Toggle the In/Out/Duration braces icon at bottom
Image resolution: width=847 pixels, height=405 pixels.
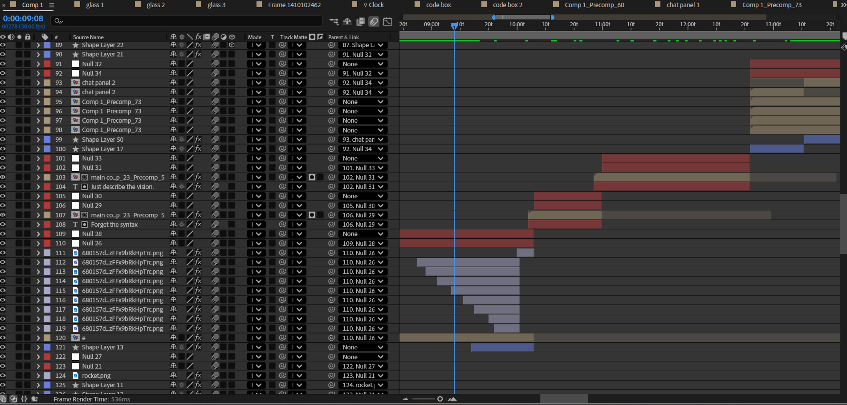pyautogui.click(x=24, y=399)
